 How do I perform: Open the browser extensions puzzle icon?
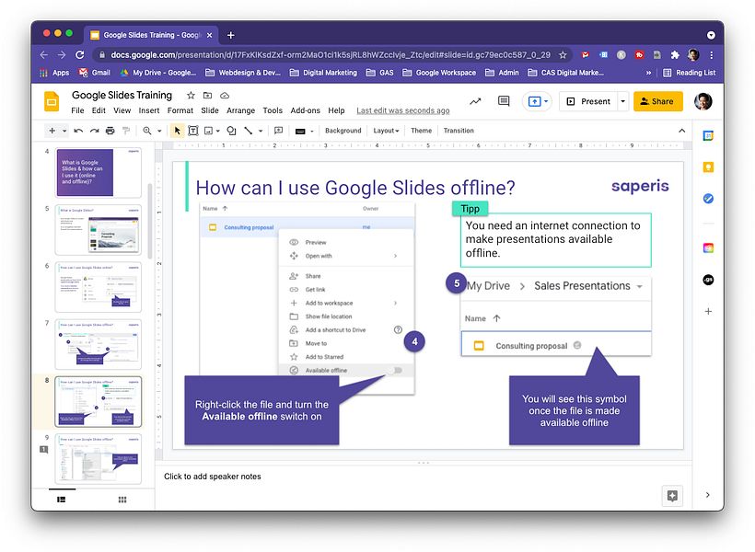coord(675,55)
